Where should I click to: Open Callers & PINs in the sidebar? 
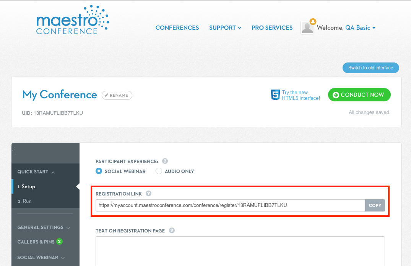click(36, 242)
